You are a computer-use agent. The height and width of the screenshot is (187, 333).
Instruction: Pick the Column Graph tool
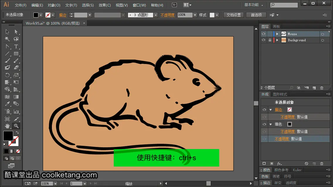pos(16,111)
